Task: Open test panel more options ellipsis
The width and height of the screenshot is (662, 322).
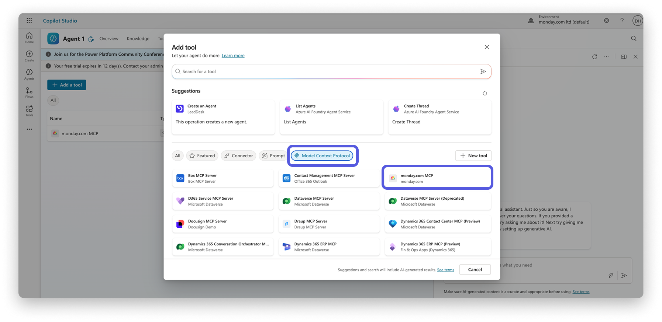Action: click(x=606, y=57)
